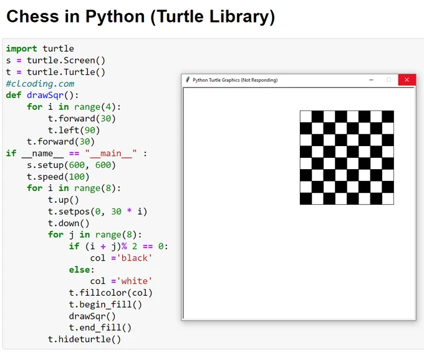Click the "else:" line
424x352 pixels.
[x=82, y=270]
